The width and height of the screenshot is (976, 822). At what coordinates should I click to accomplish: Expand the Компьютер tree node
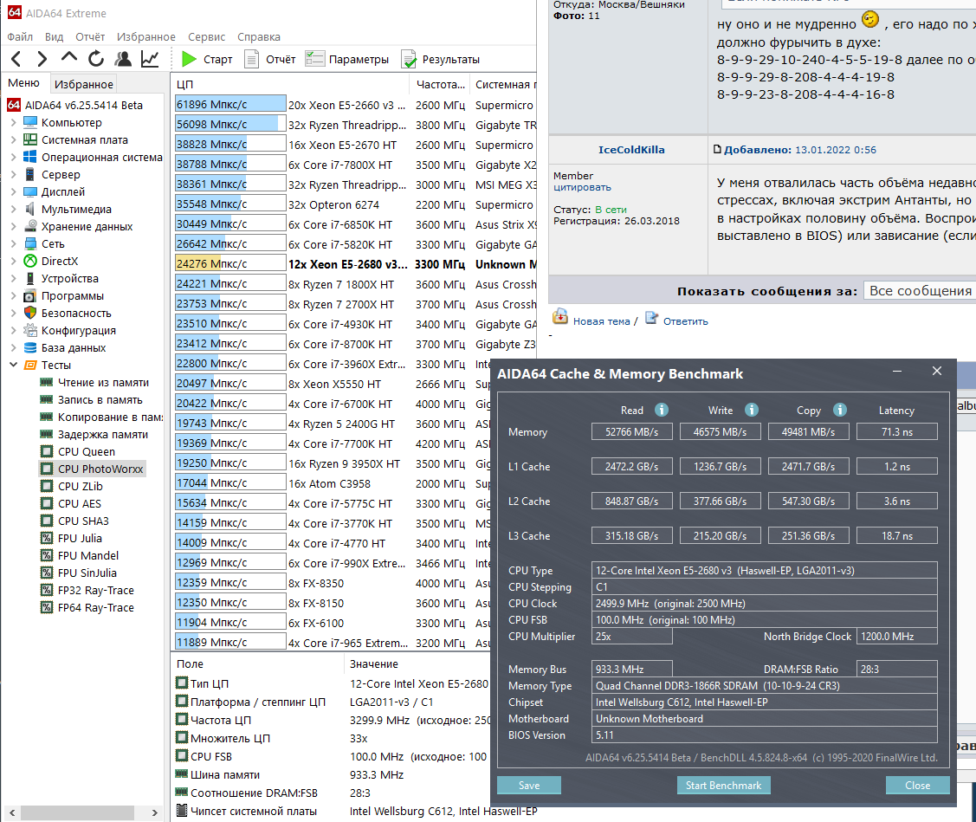pyautogui.click(x=13, y=123)
